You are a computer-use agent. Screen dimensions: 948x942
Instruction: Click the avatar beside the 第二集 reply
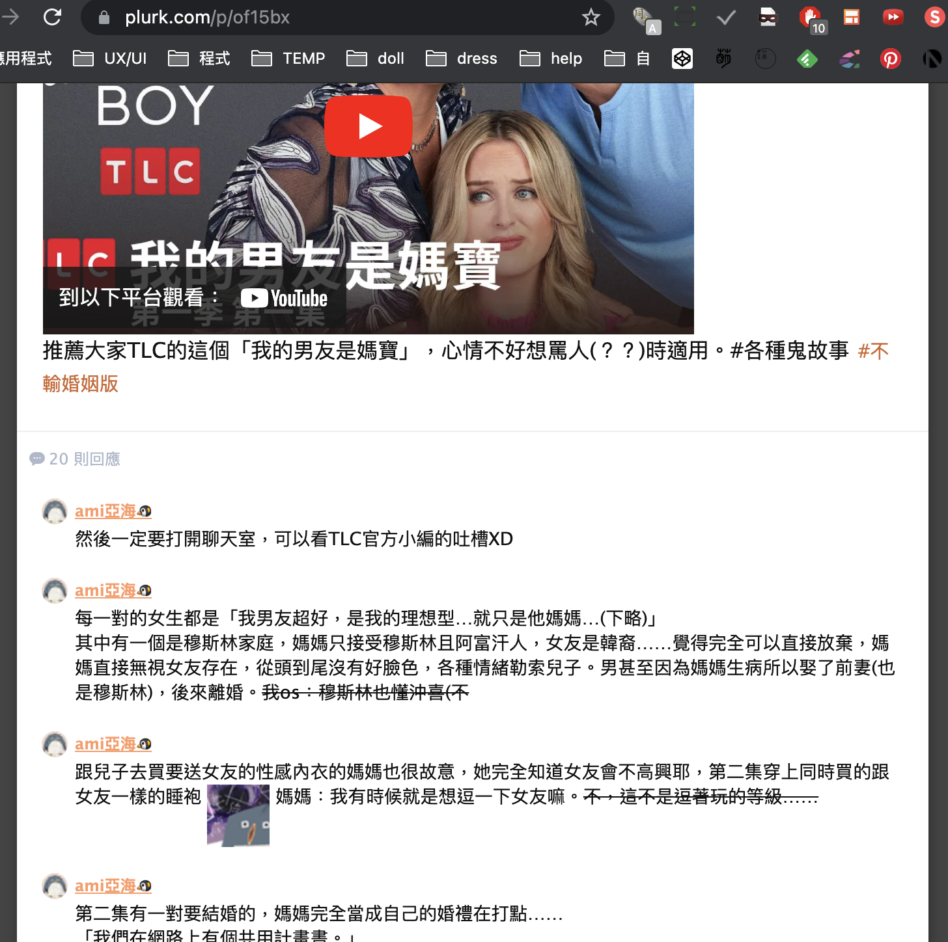pos(55,886)
